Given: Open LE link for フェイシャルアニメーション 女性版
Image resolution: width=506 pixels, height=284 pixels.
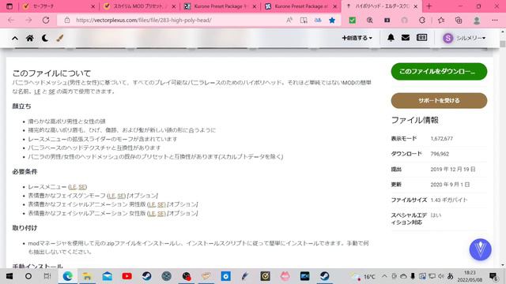Looking at the screenshot, I should (x=152, y=213).
